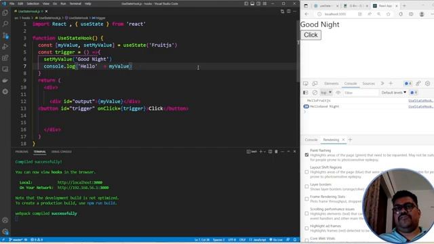Open the Help menu
434x244 pixels.
point(87,3)
